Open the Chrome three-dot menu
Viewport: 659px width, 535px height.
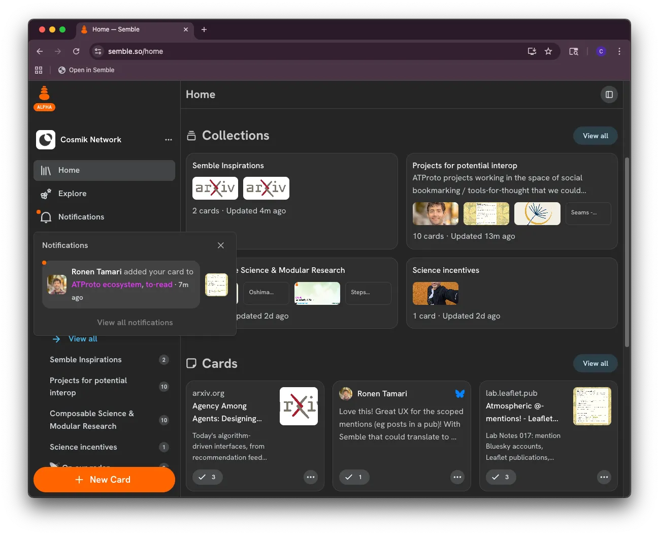click(x=619, y=51)
